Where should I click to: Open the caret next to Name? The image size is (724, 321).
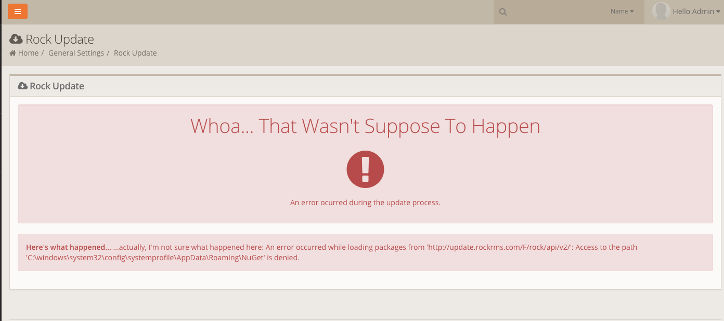coord(632,11)
